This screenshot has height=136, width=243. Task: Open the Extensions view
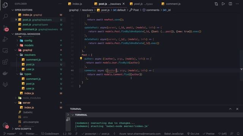click(5, 62)
